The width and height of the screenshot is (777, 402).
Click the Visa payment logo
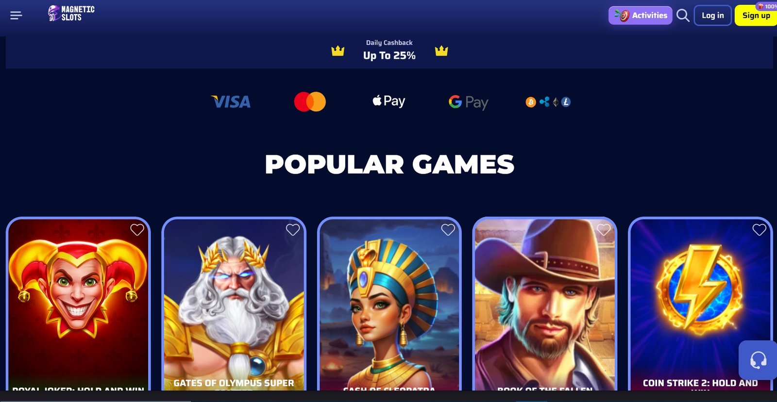[x=231, y=102]
